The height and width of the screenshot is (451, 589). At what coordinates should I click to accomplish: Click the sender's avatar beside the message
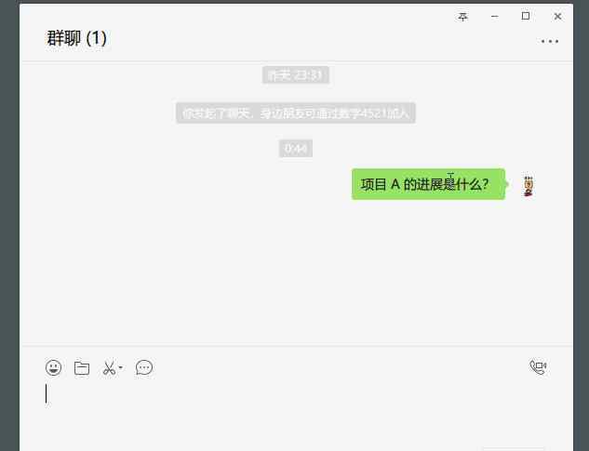pyautogui.click(x=529, y=186)
